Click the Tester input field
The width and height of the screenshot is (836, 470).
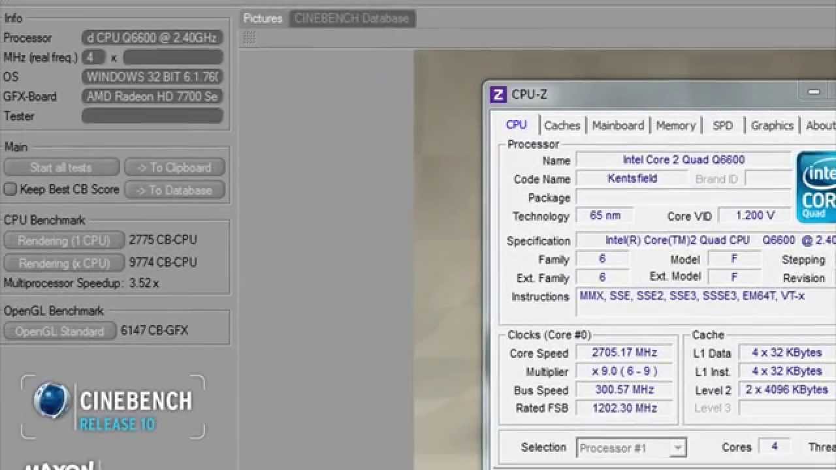coord(152,116)
